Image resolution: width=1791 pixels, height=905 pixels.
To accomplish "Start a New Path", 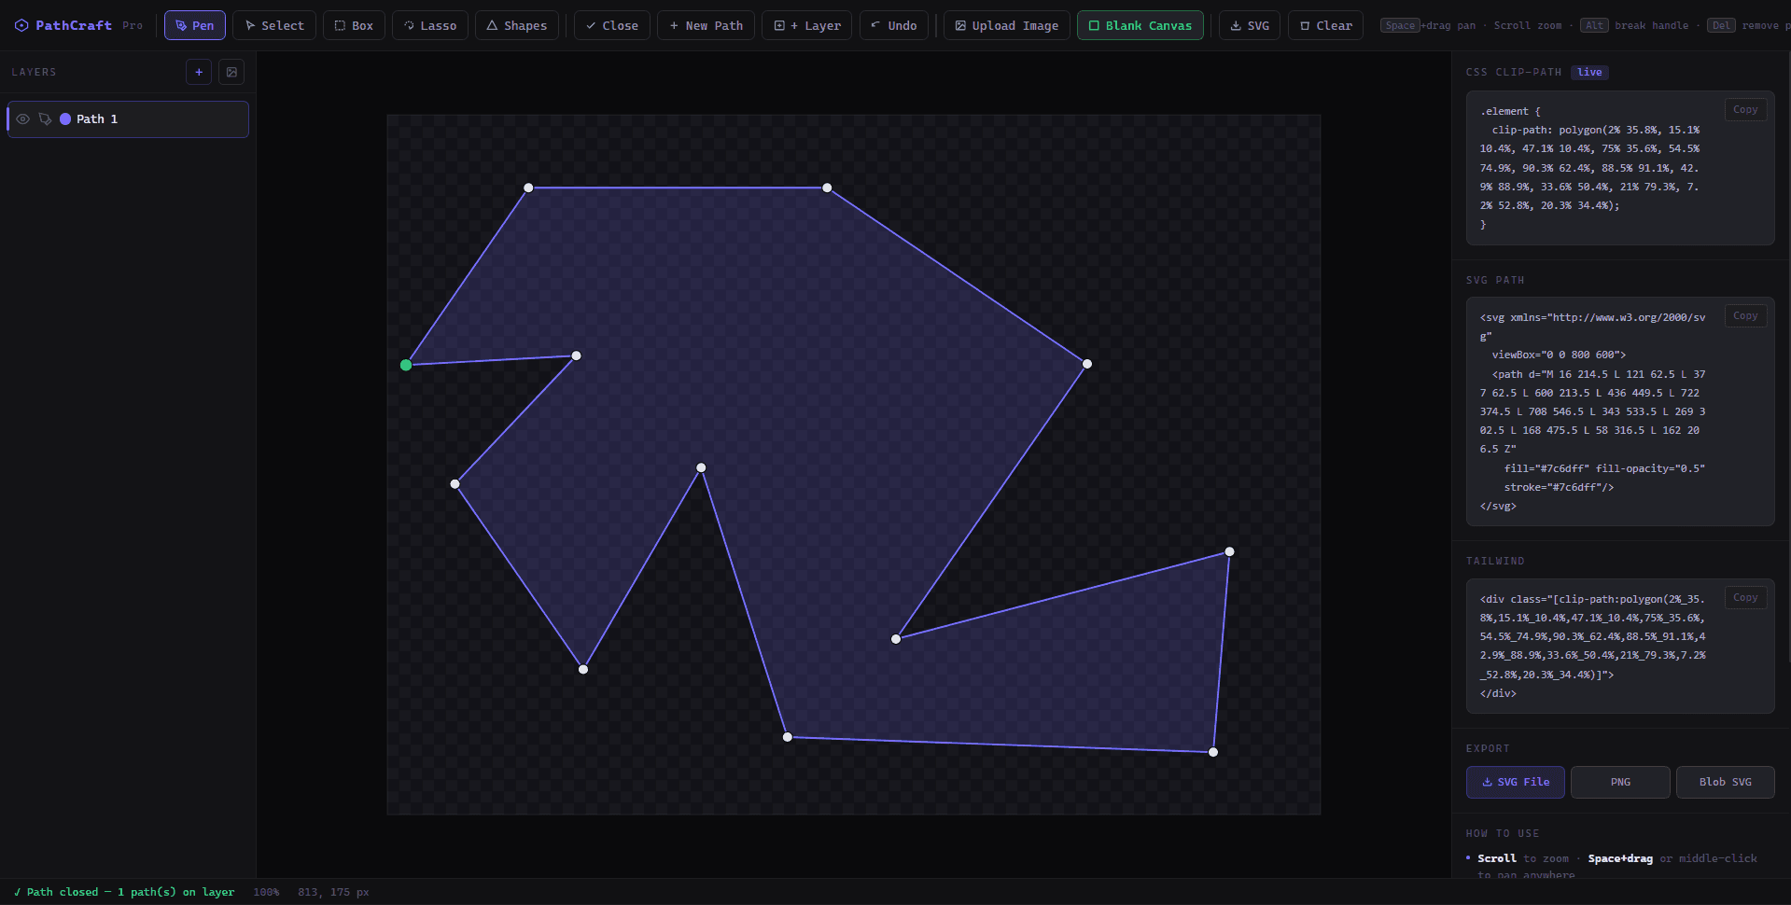I will click(x=706, y=25).
